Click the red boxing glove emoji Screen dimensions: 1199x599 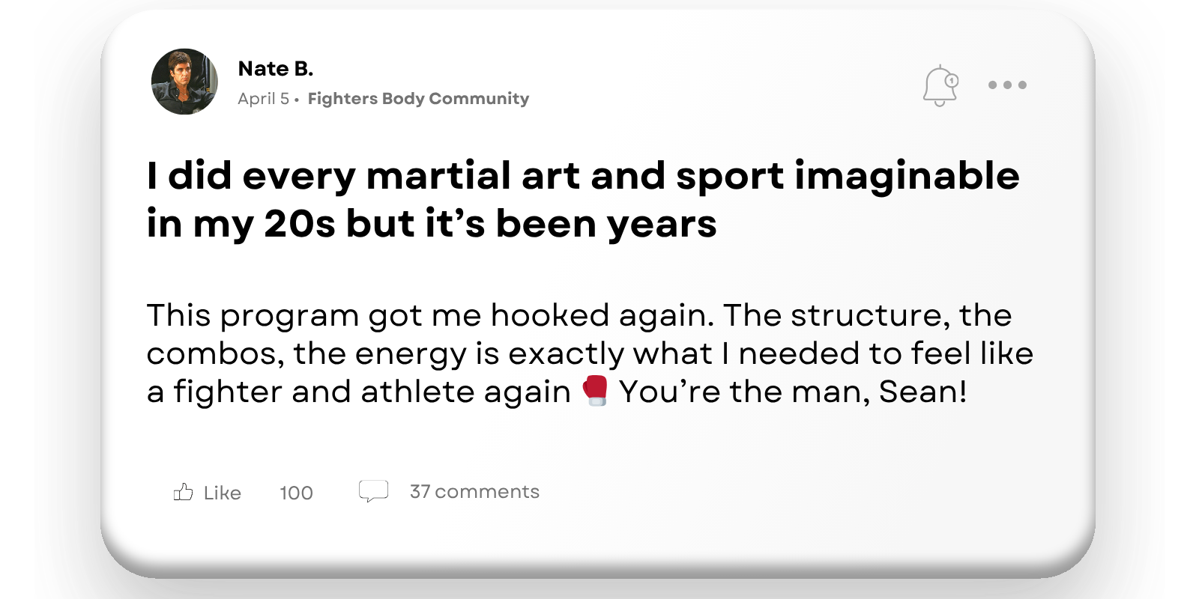coord(596,391)
